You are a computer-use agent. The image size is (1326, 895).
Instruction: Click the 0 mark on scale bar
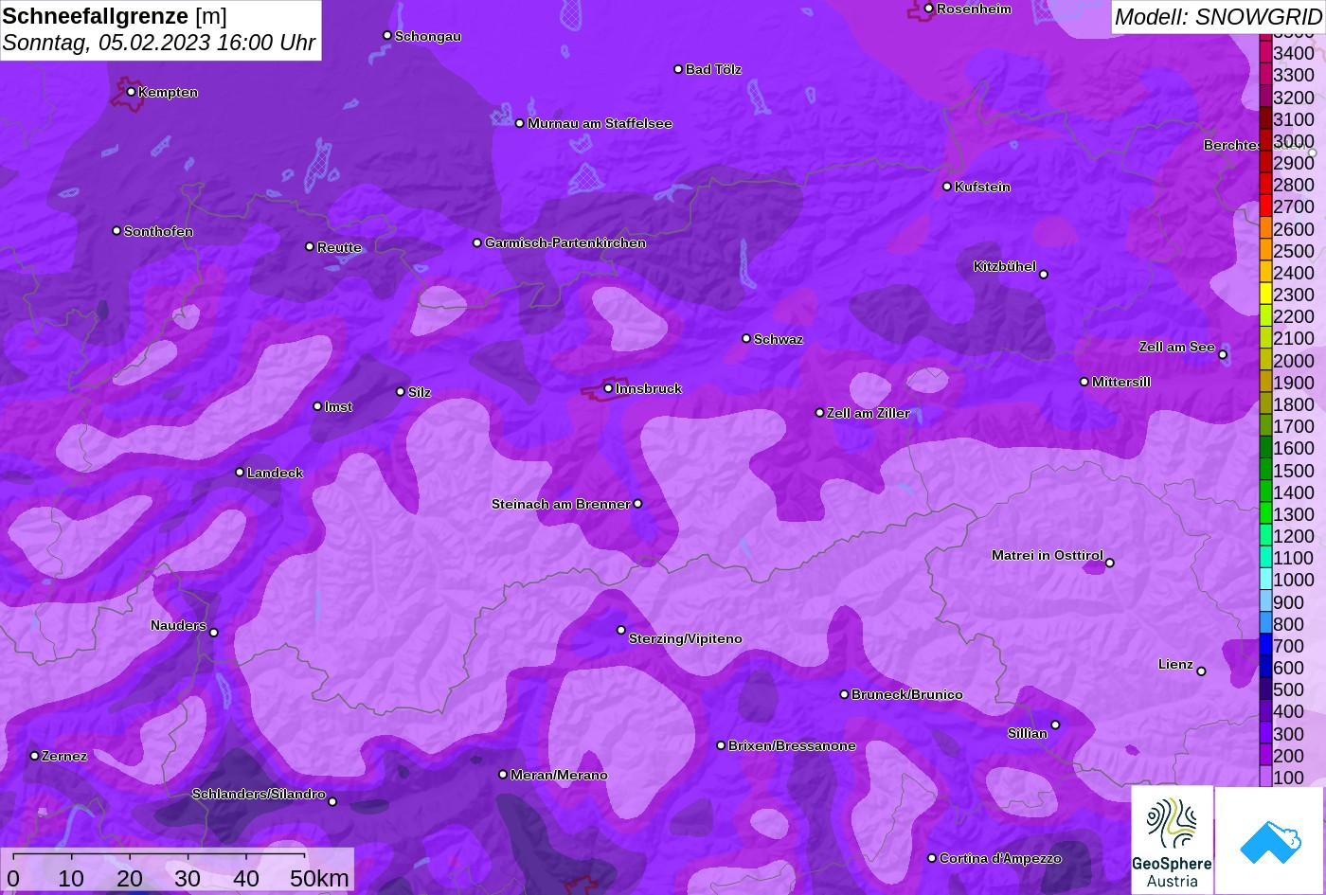point(13,879)
